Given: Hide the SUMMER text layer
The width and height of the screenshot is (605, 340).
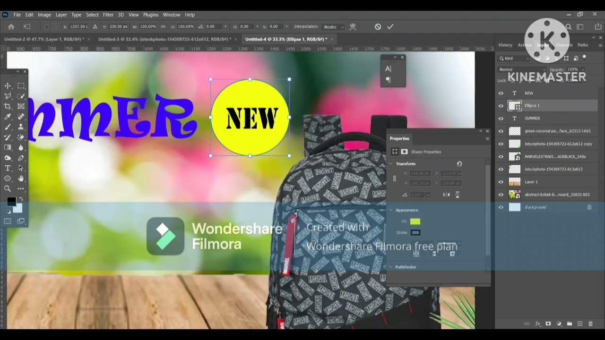Looking at the screenshot, I should click(x=501, y=119).
